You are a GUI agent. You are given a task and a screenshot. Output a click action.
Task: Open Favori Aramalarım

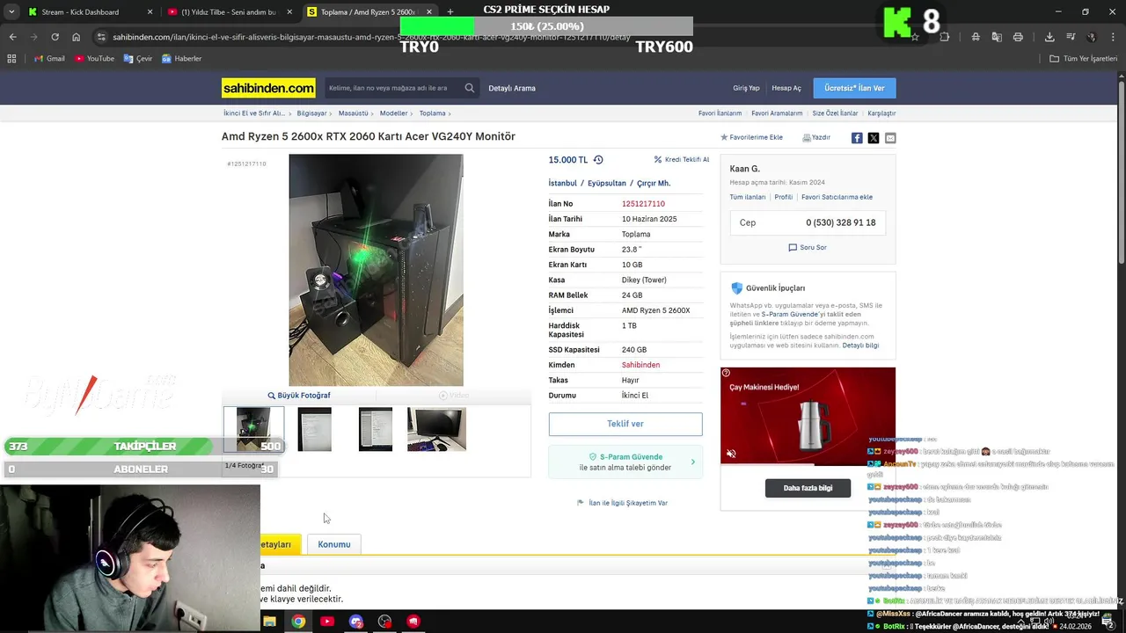point(777,113)
